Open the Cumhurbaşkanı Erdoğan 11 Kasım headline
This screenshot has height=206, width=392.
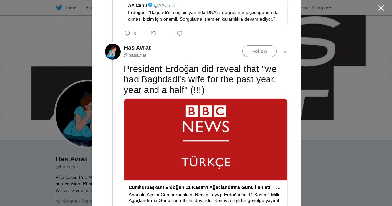(204, 187)
